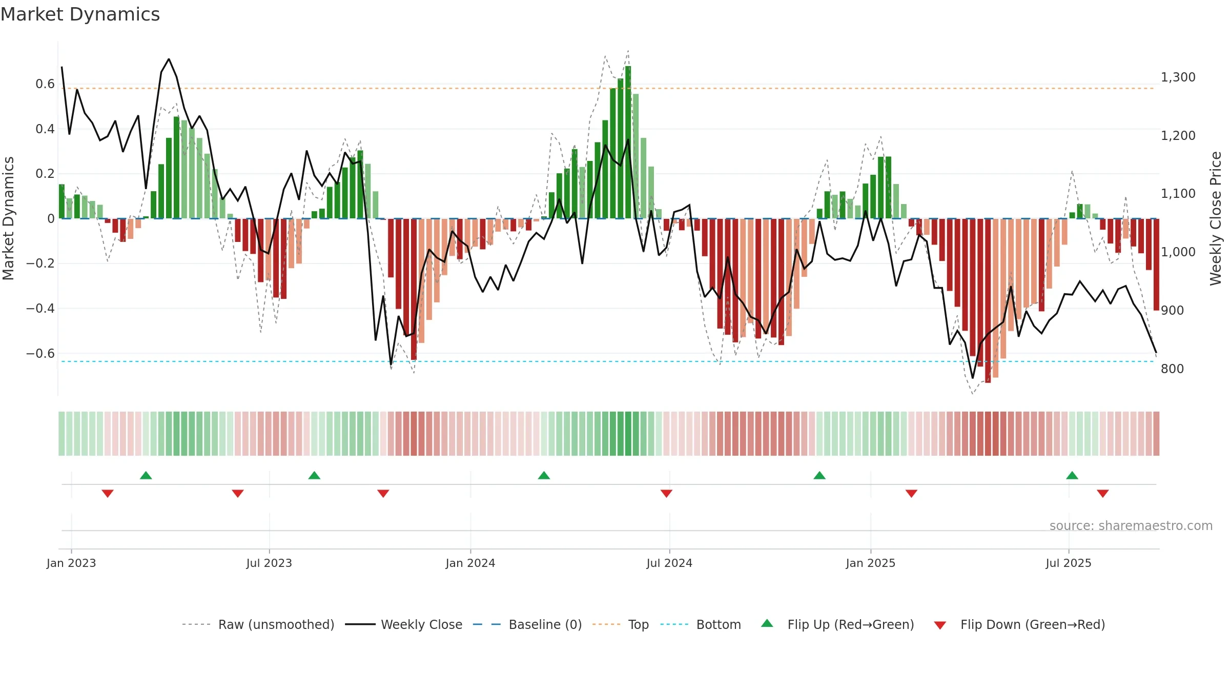This screenshot has height=692, width=1230.
Task: Click the 1,200 price axis tick
Action: [1178, 136]
